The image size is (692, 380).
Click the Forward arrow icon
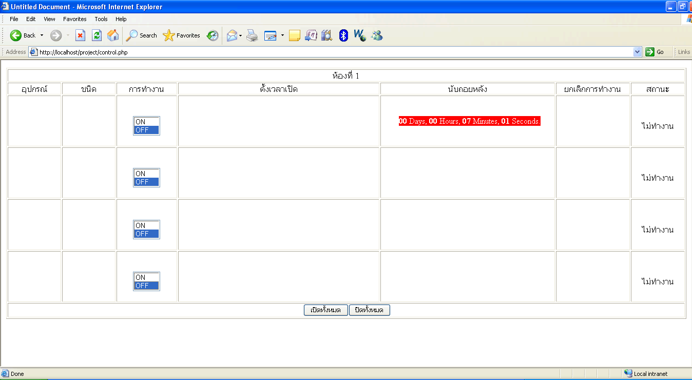[x=56, y=35]
